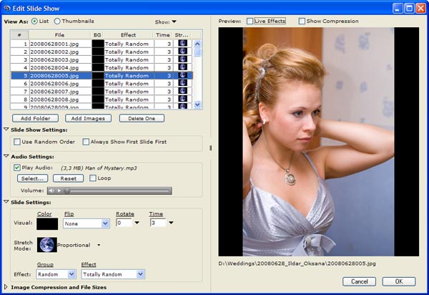Click stretch globe icon for 20080628004.jpg

pyautogui.click(x=182, y=67)
